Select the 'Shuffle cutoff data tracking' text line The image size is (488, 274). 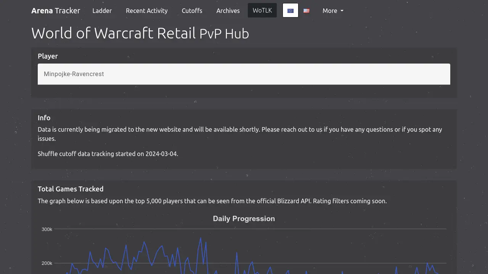108,154
